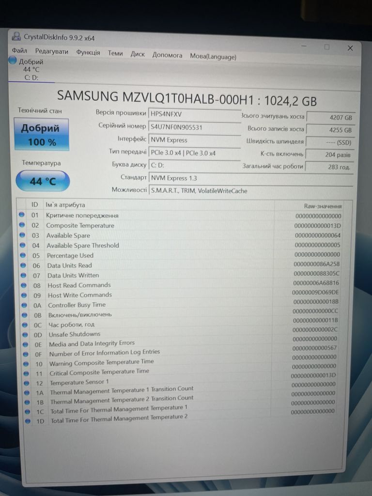This screenshot has height=496, width=372.
Task: Click the features field S.M.A.R.T., TRIM, VolatileWriteCache
Action: (251, 191)
